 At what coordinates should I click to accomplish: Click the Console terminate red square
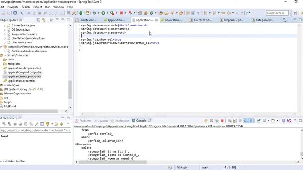tap(222, 121)
